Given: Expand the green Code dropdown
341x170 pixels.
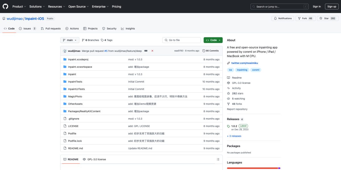Looking at the screenshot, I should tap(213, 40).
